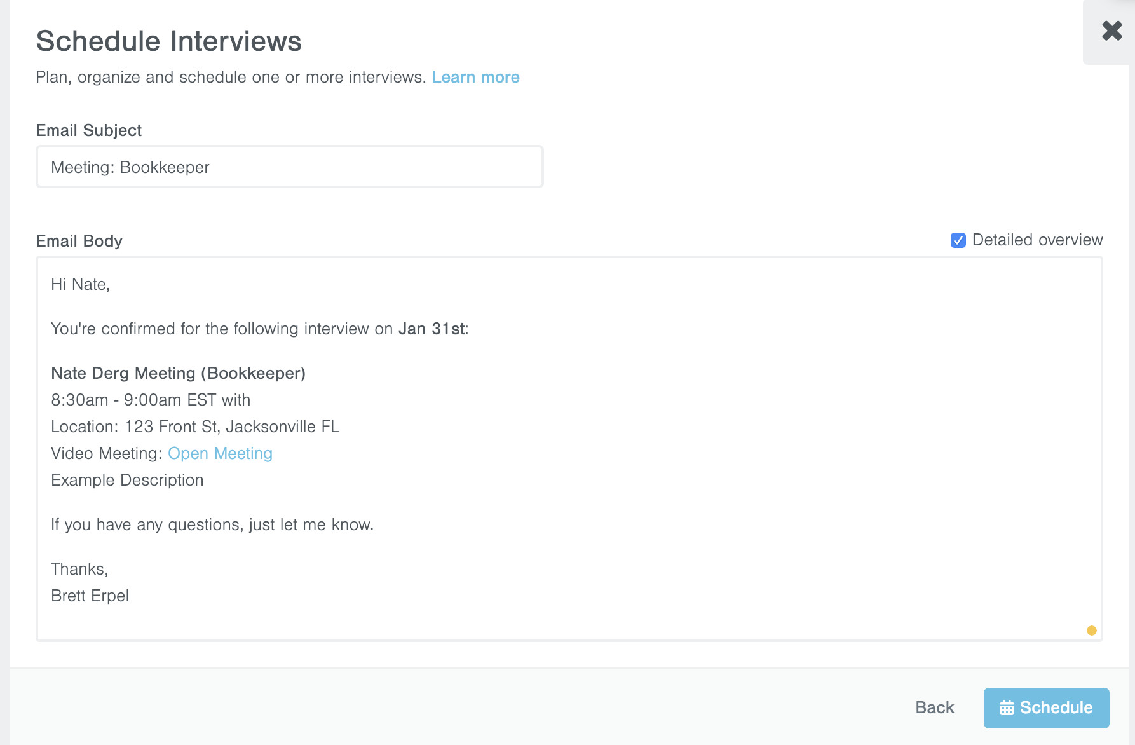Click the calendar icon on Schedule button

tap(1007, 708)
